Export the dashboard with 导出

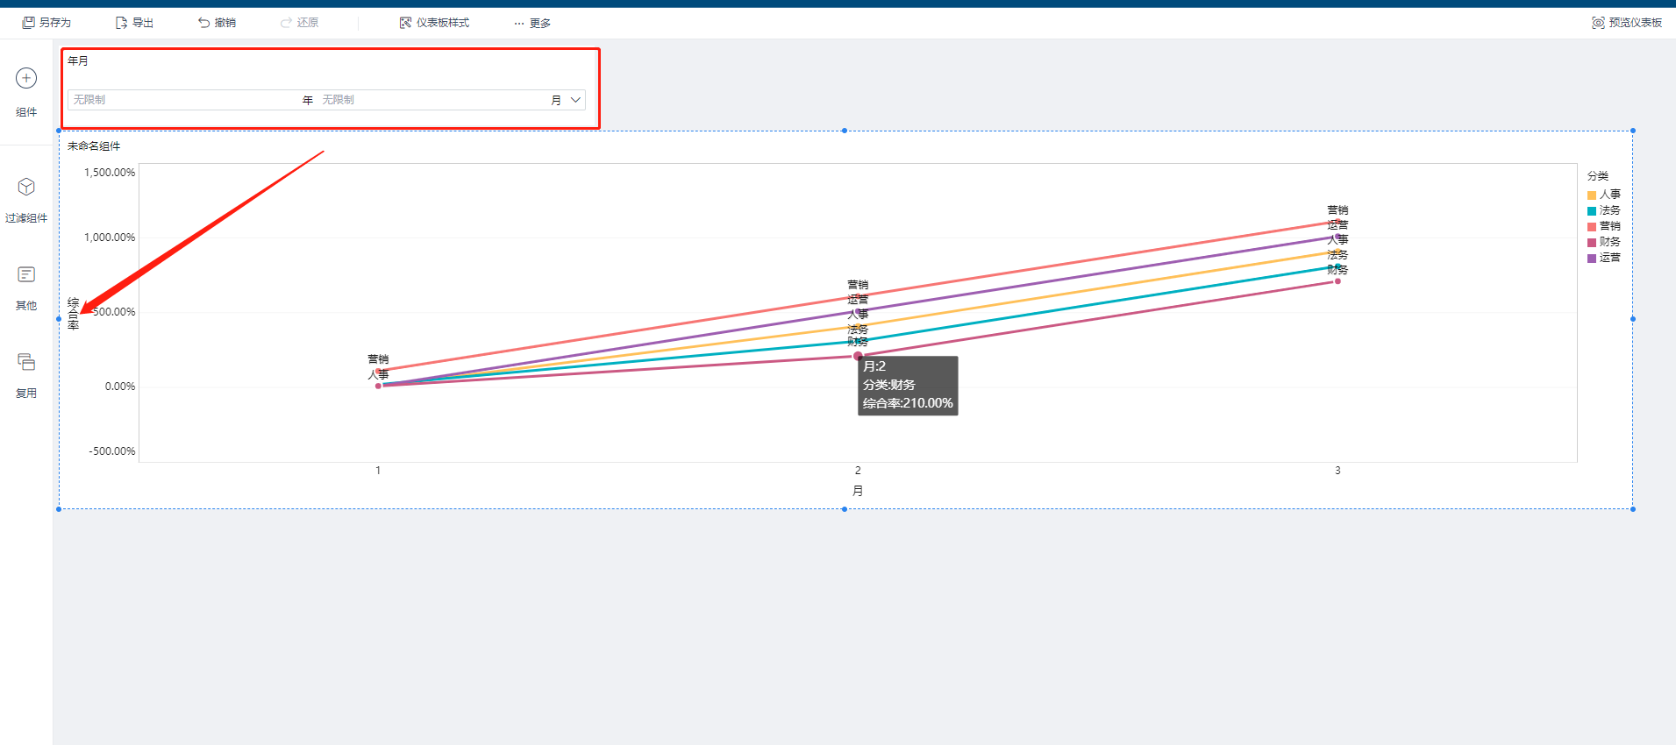(134, 23)
